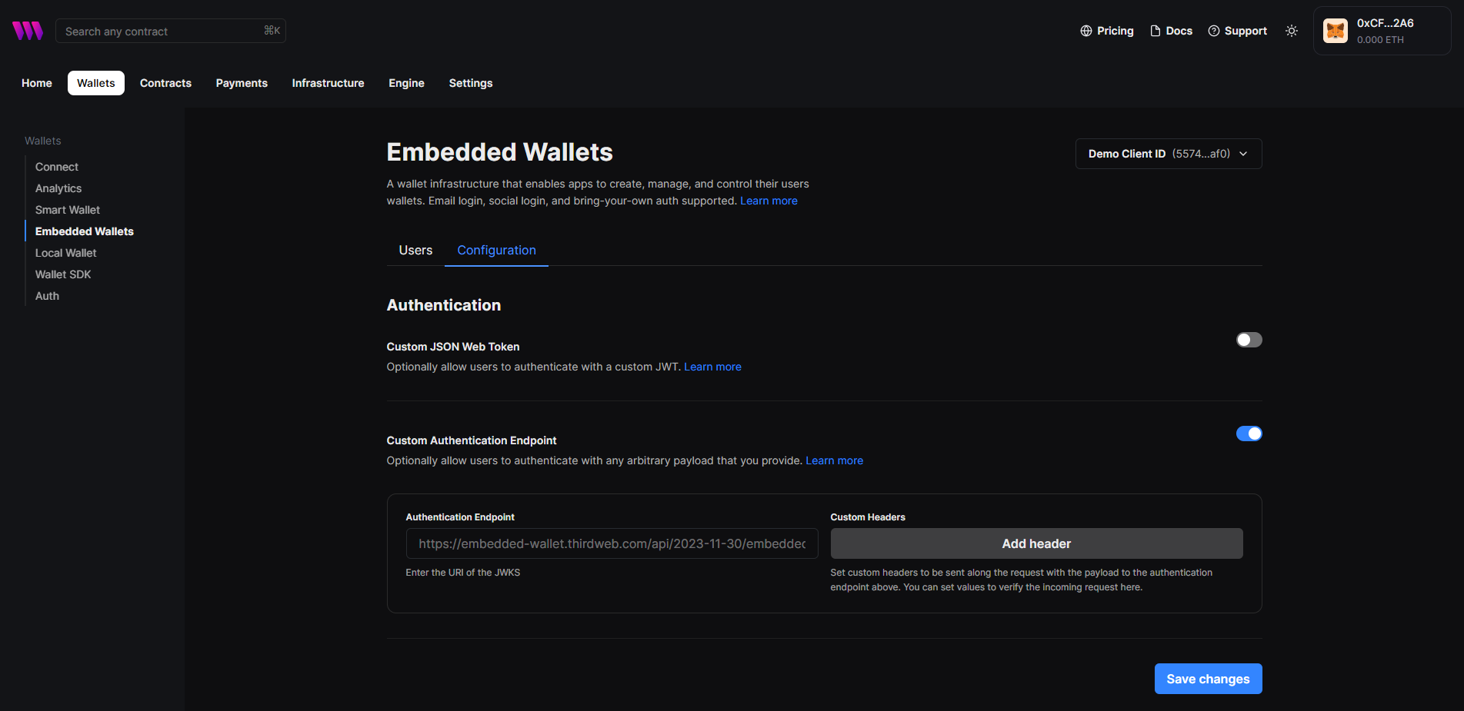The height and width of the screenshot is (711, 1464).
Task: Open the Engine menu item
Action: pos(406,82)
